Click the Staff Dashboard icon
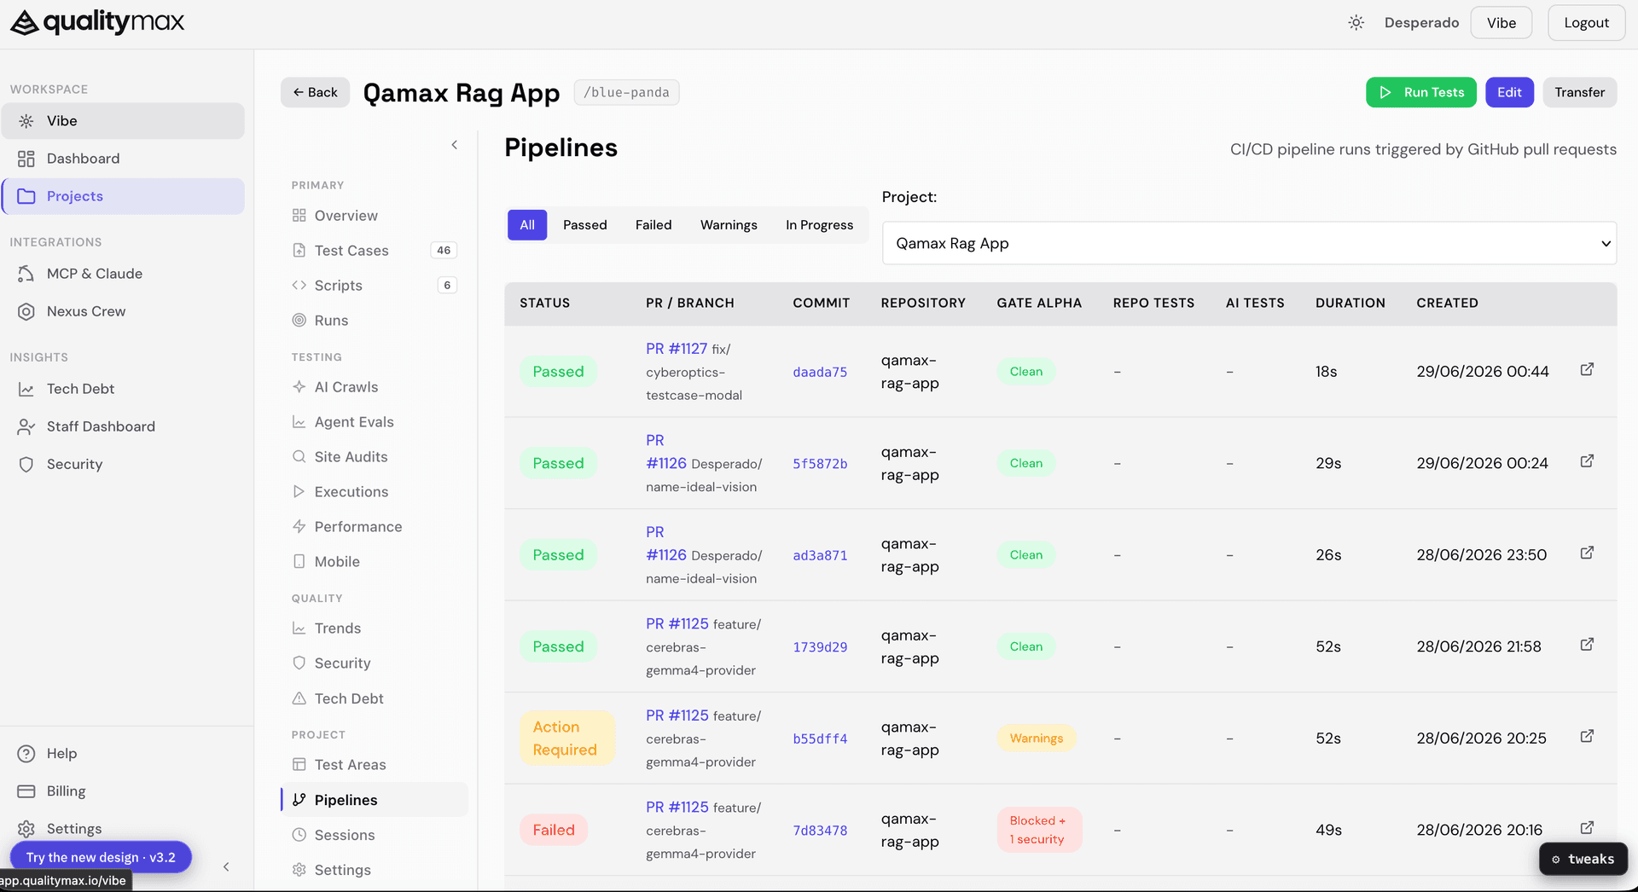 tap(26, 426)
